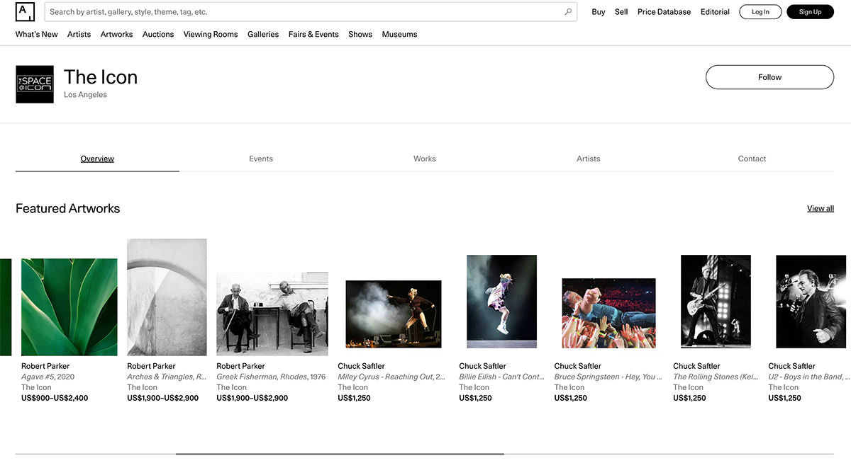The image size is (851, 463).
Task: Click the carousel horizontal scrollbar
Action: (340, 454)
